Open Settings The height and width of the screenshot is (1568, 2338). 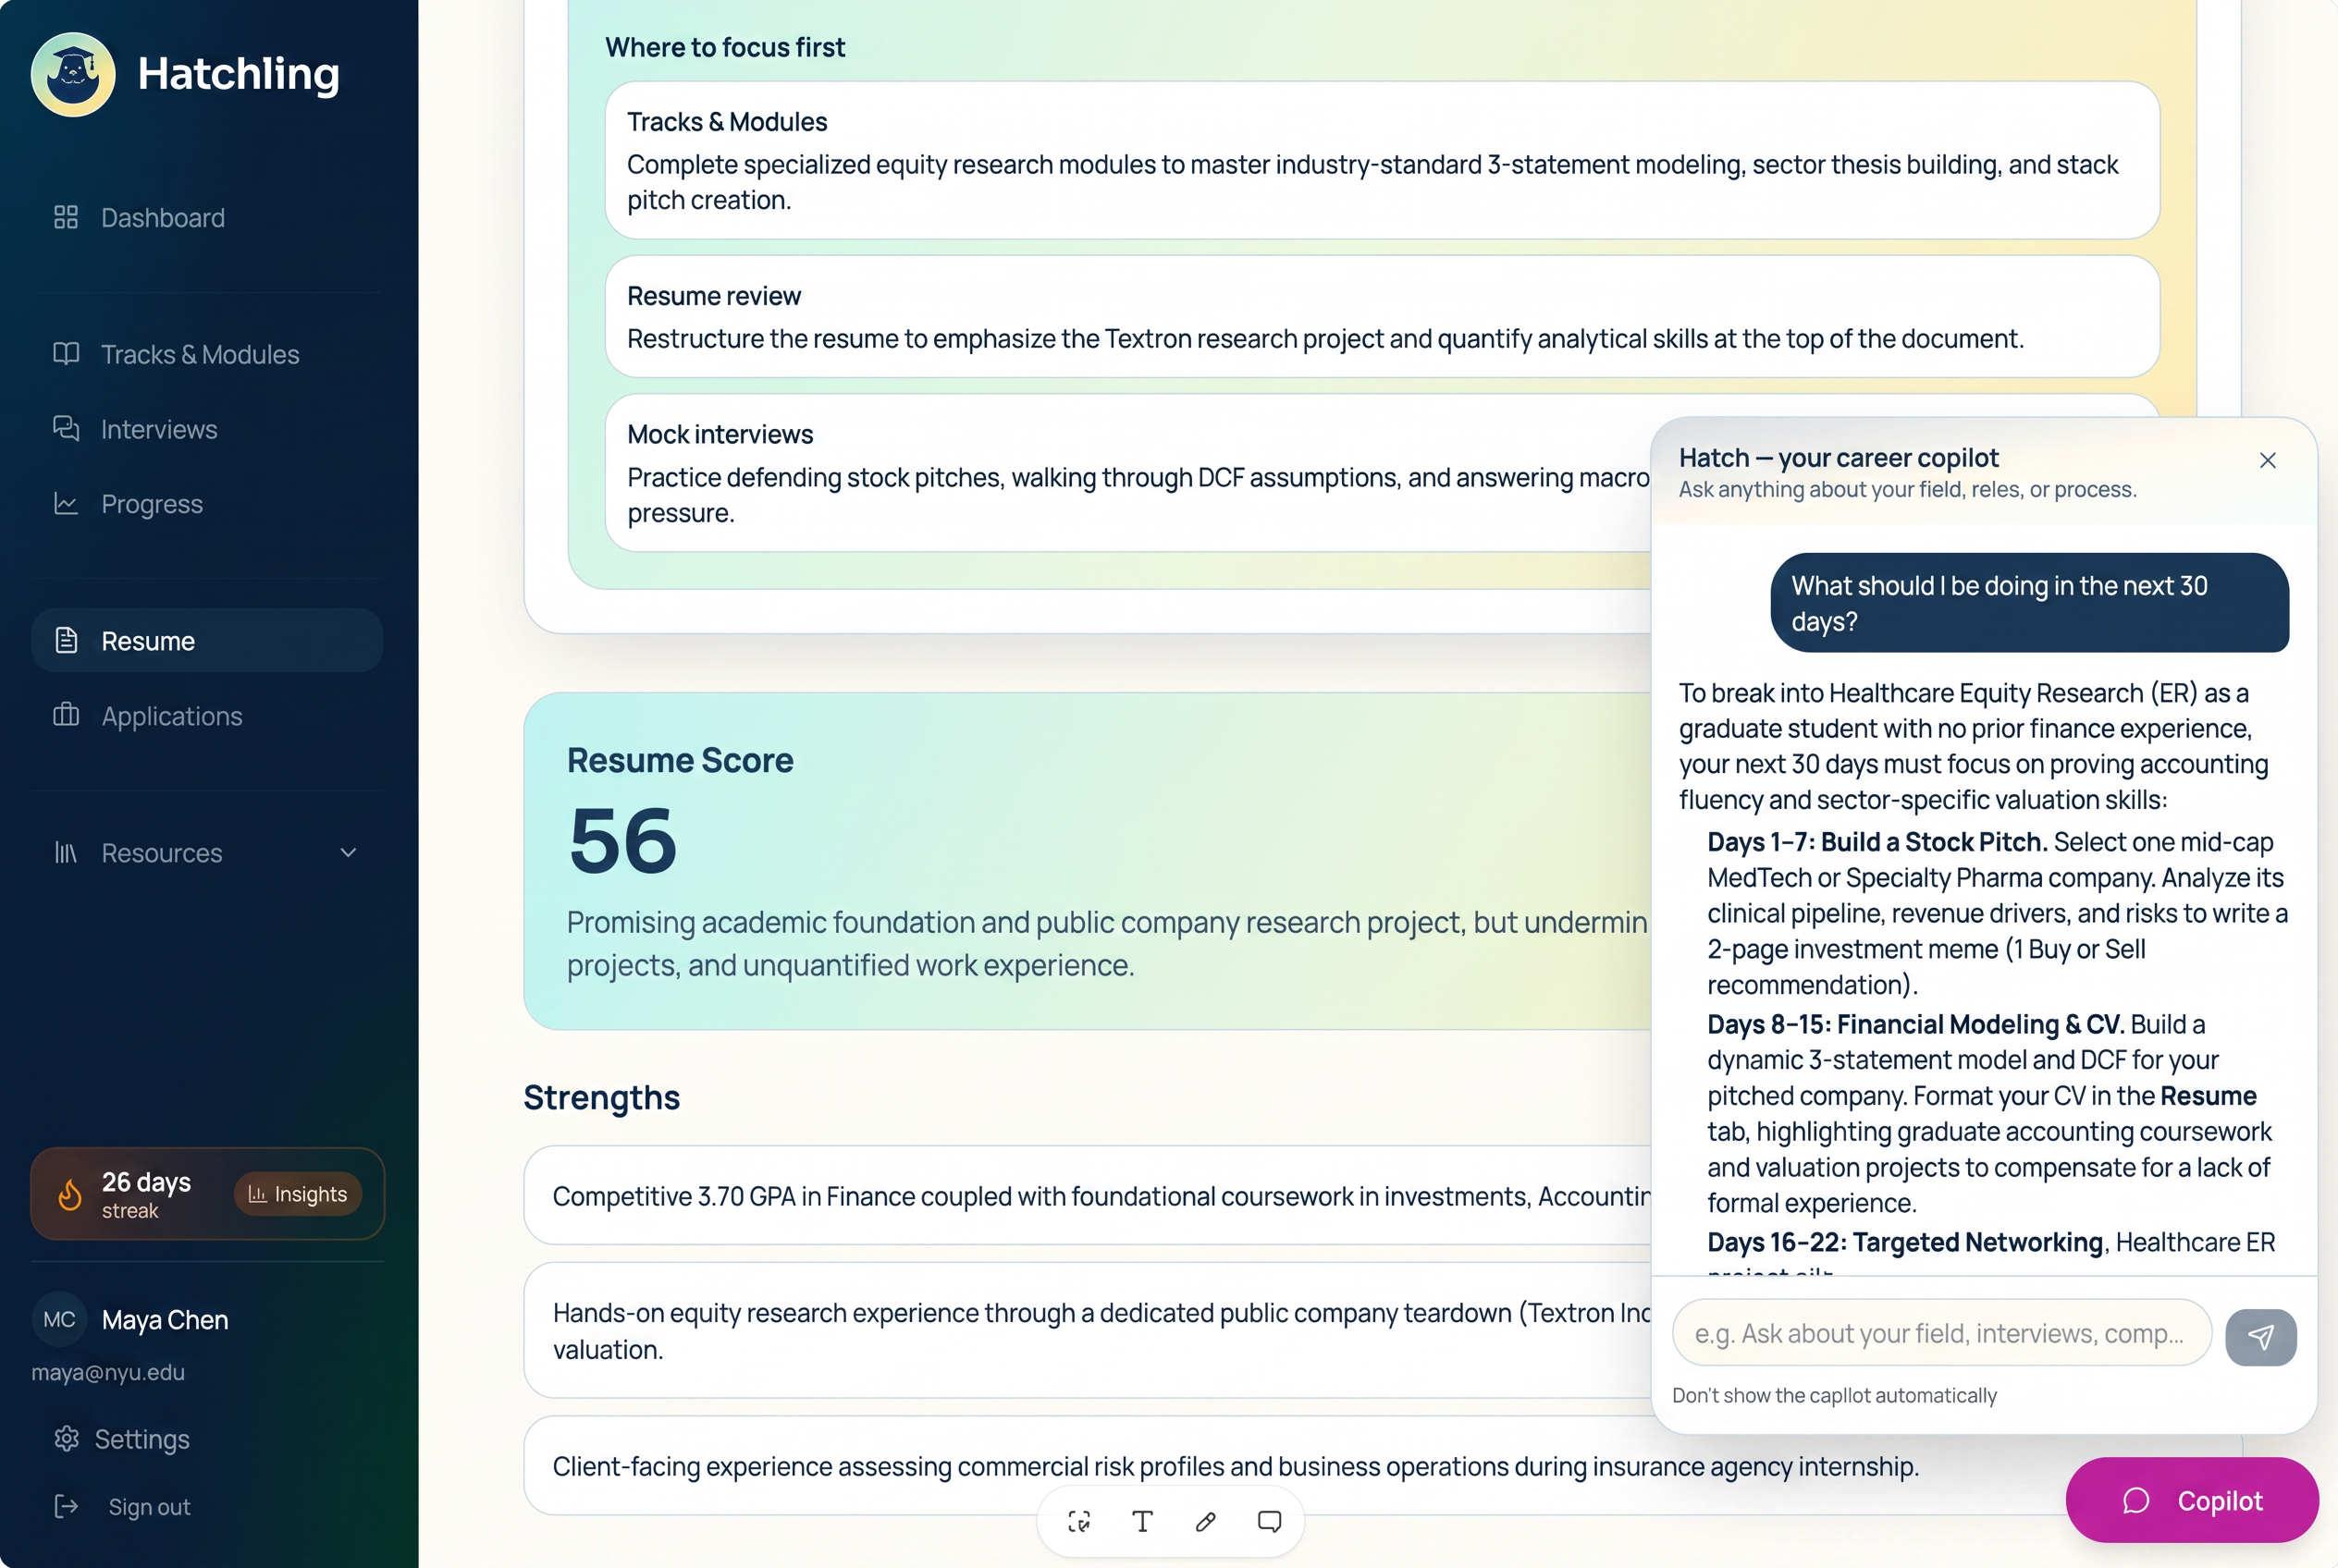click(x=142, y=1439)
